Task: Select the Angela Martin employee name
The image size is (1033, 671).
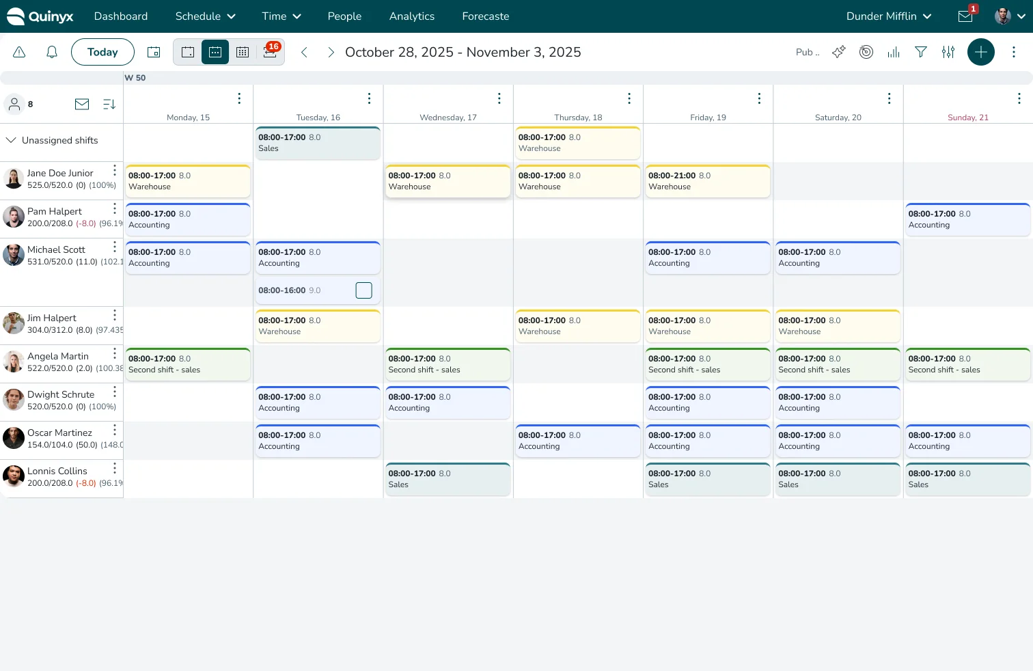Action: coord(58,356)
